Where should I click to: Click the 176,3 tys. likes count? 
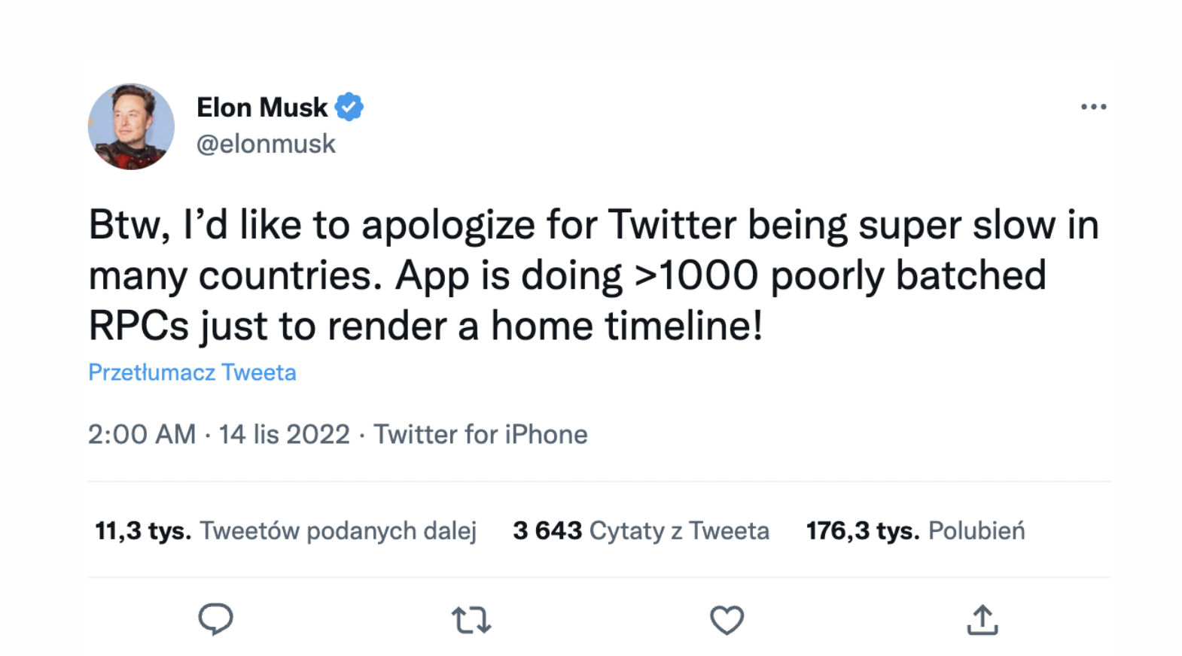[863, 531]
